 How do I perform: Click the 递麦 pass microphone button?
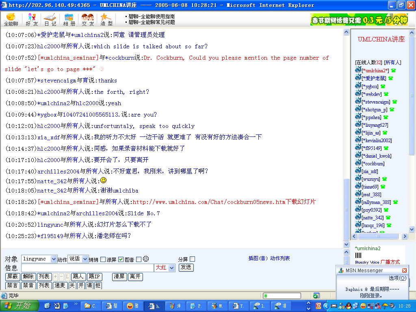click(60, 286)
